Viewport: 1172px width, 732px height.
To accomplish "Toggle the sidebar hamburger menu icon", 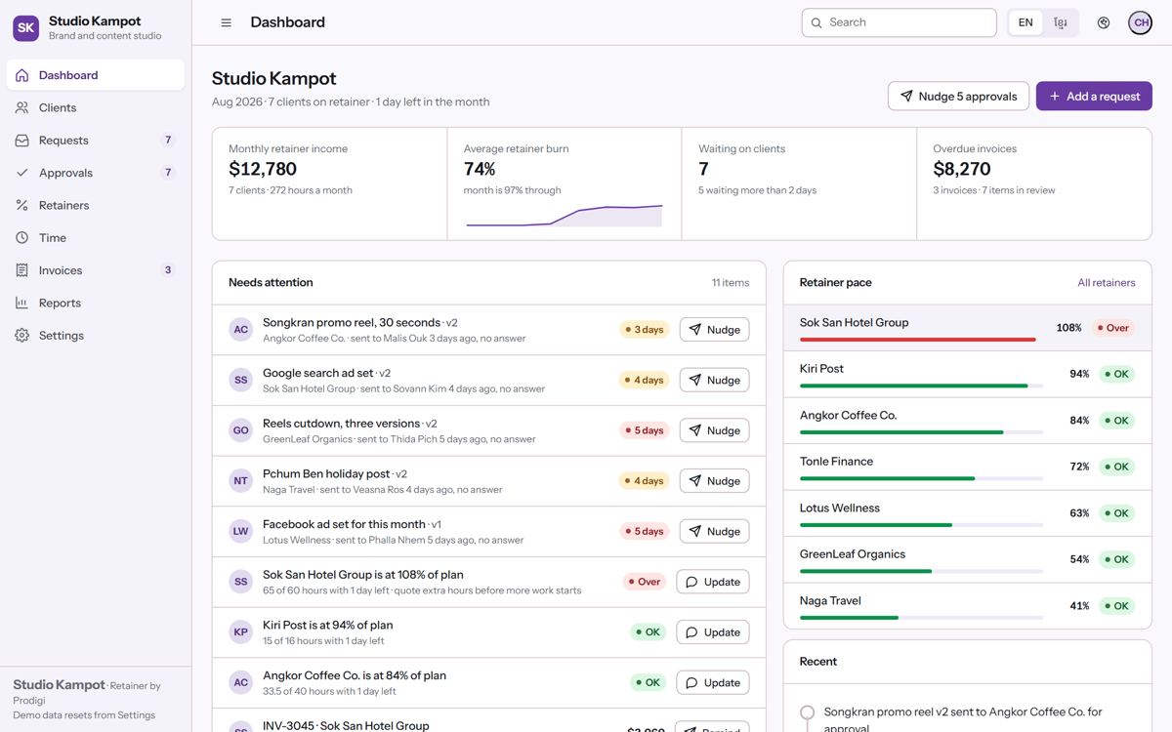I will point(226,22).
